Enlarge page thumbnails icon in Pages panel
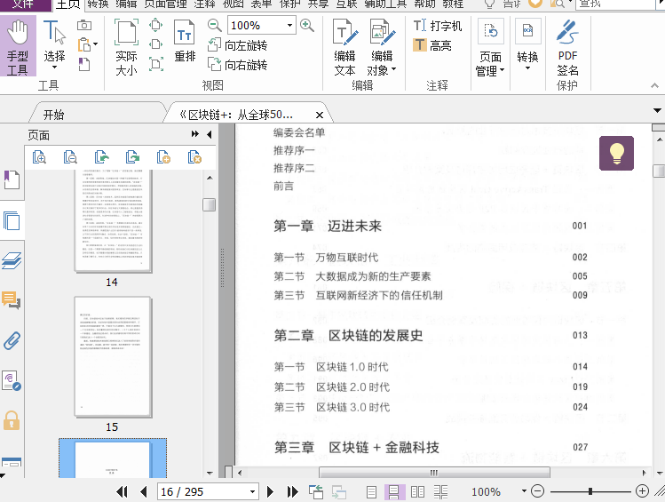 point(39,157)
